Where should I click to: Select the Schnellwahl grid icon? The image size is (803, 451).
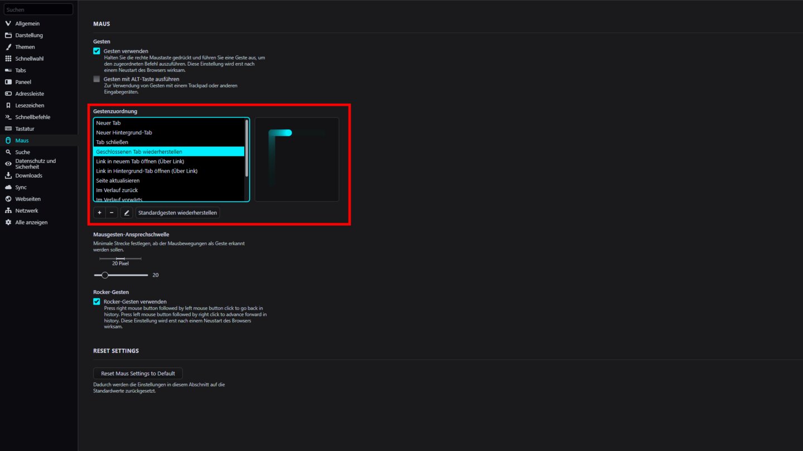tap(8, 58)
